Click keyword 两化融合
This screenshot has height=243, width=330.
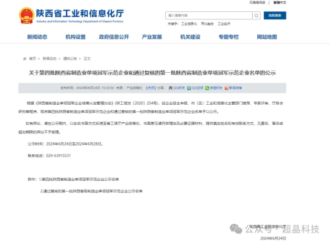[x=207, y=24]
